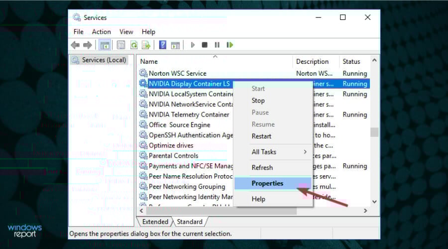Viewport: 448px width, 249px height.
Task: Select the OpenSSH Authentication Agent service
Action: pos(191,135)
